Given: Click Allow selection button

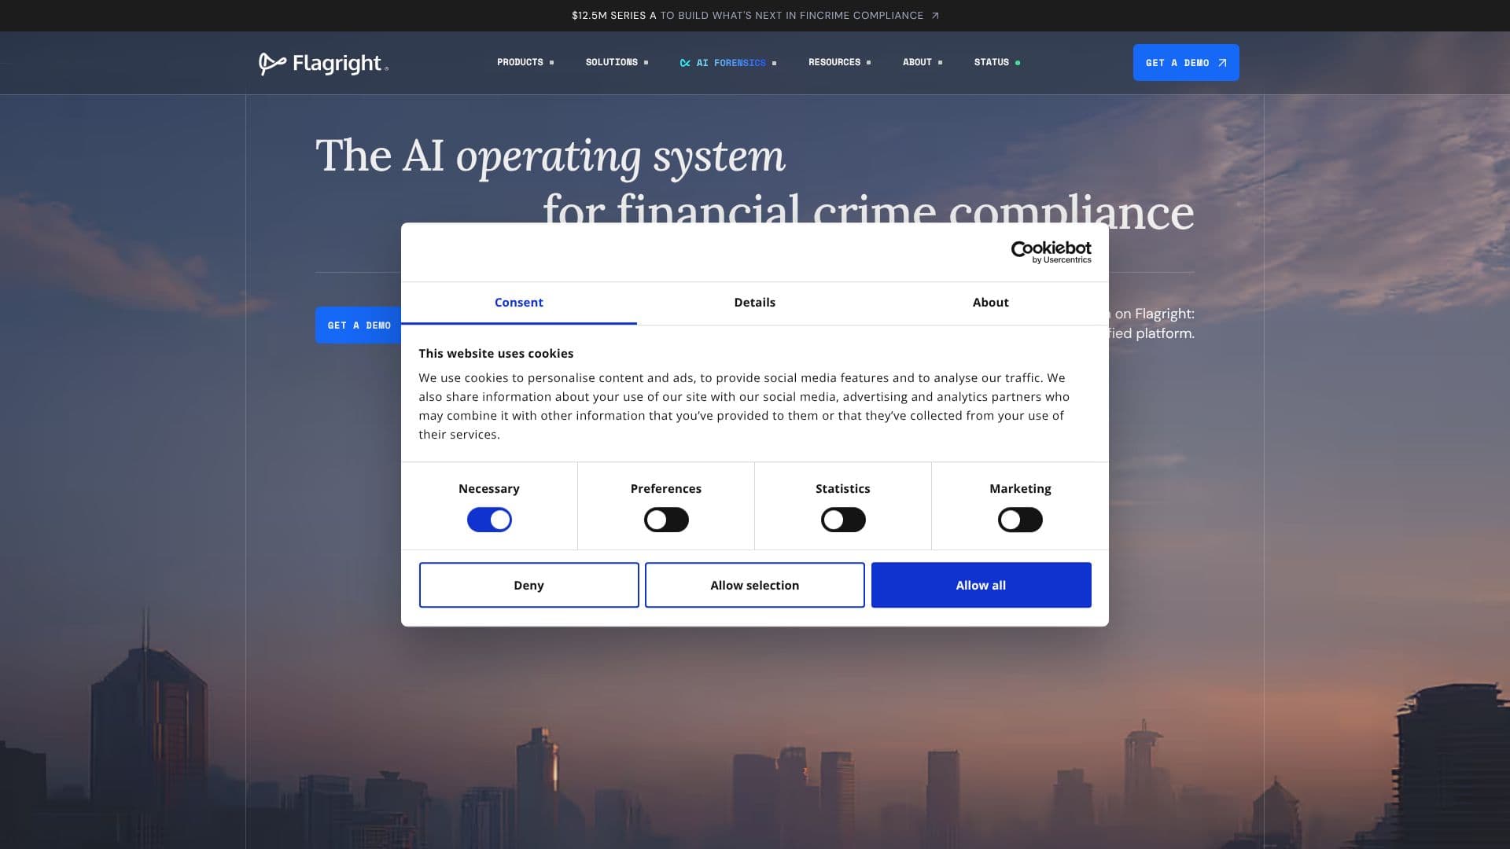Looking at the screenshot, I should coord(755,585).
